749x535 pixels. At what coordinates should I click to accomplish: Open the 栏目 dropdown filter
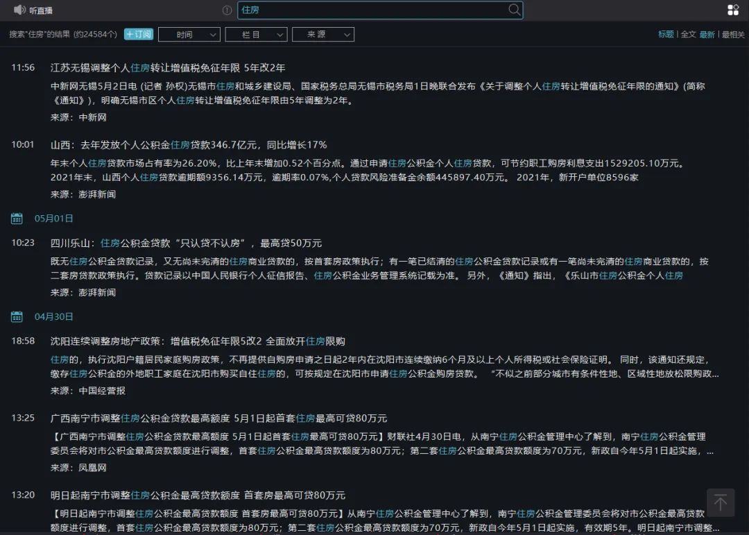point(256,35)
